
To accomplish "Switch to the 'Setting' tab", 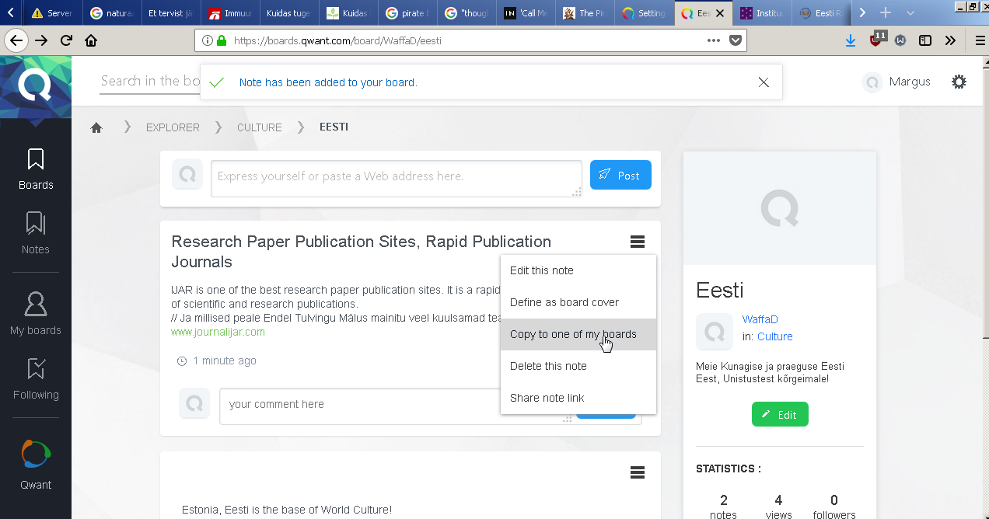I will click(644, 13).
